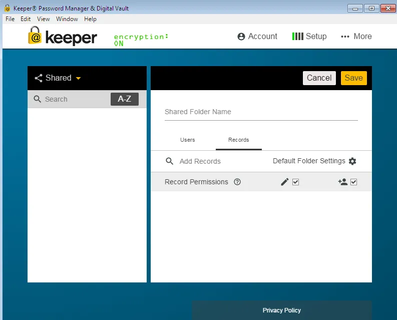
Task: Click the share icon beside Shared
Action: 39,78
